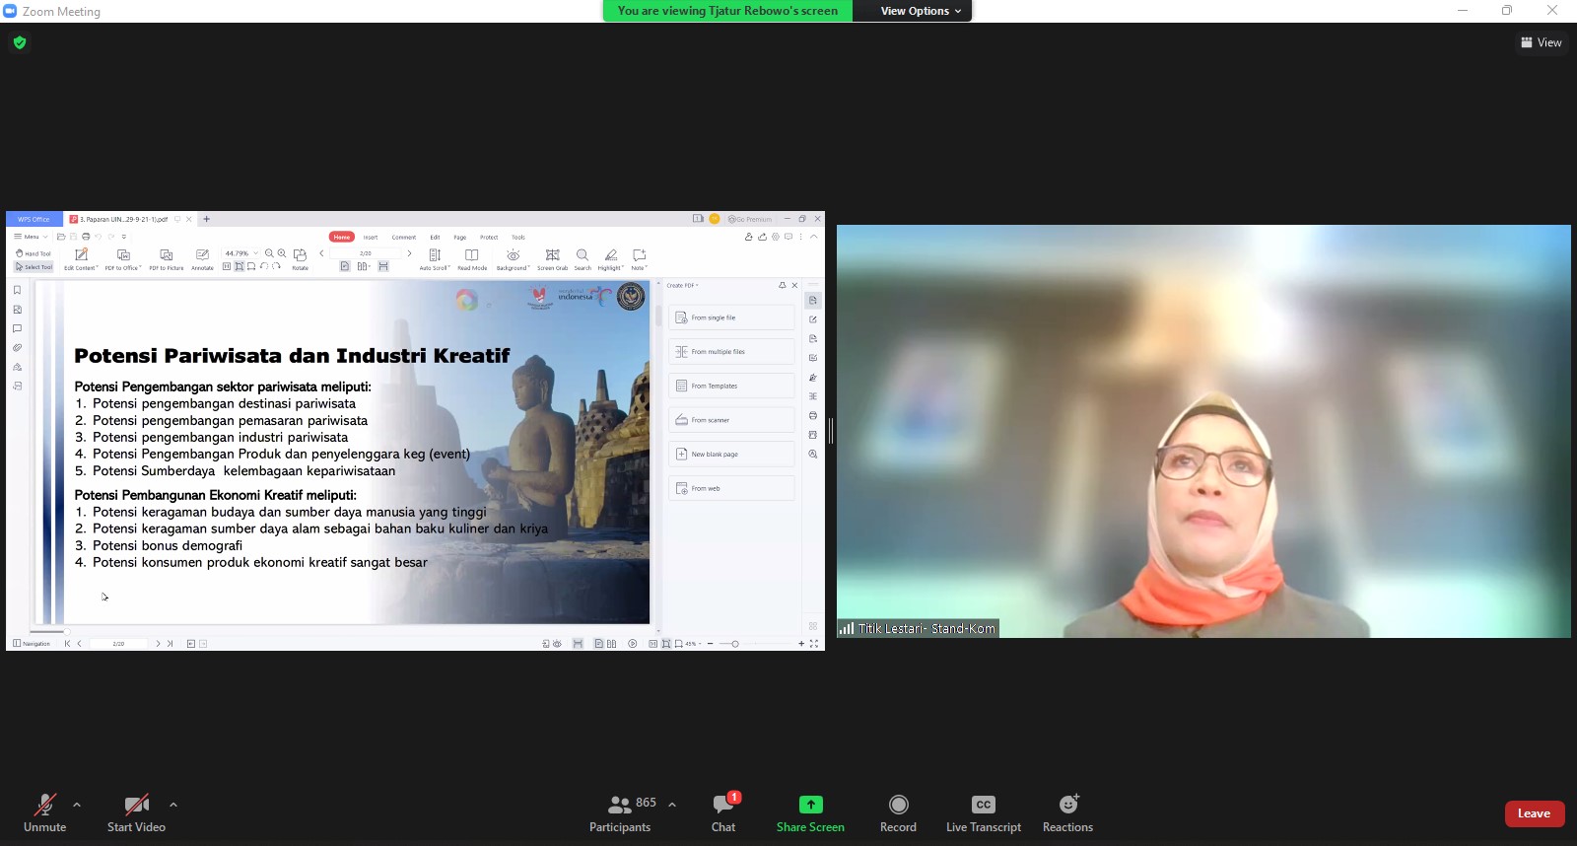Turn on camera with Start Video
Image resolution: width=1577 pixels, height=846 pixels.
click(136, 812)
